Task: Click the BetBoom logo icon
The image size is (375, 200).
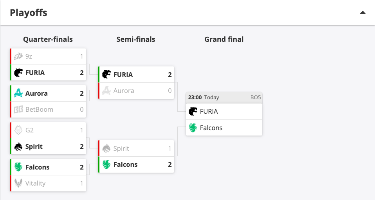Action: point(18,109)
